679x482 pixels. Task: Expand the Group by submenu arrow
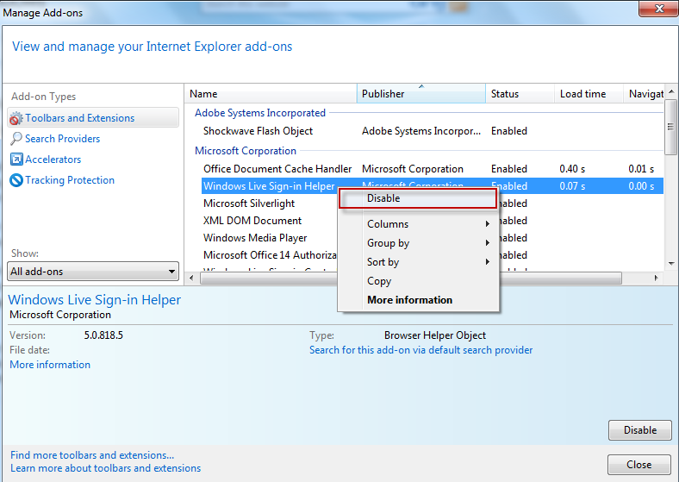point(488,243)
